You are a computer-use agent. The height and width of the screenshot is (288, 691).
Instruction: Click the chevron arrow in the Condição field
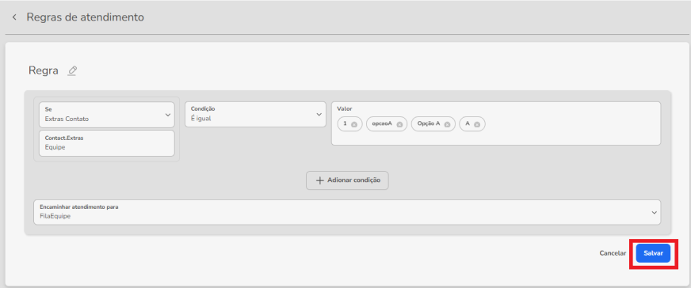[x=319, y=115]
